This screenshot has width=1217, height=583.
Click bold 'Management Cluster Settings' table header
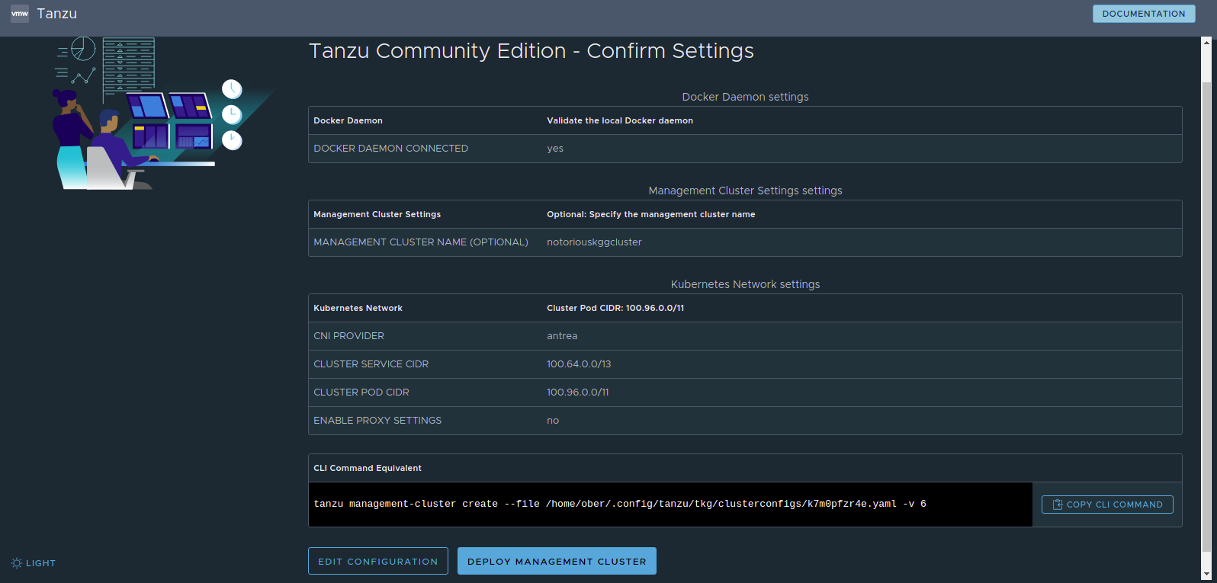tap(377, 214)
